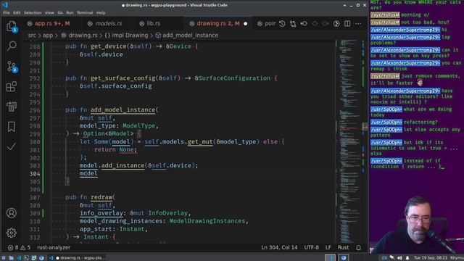Screen dimensions: 464x261
Task: Switch to the app.rs tab
Action: [52, 23]
